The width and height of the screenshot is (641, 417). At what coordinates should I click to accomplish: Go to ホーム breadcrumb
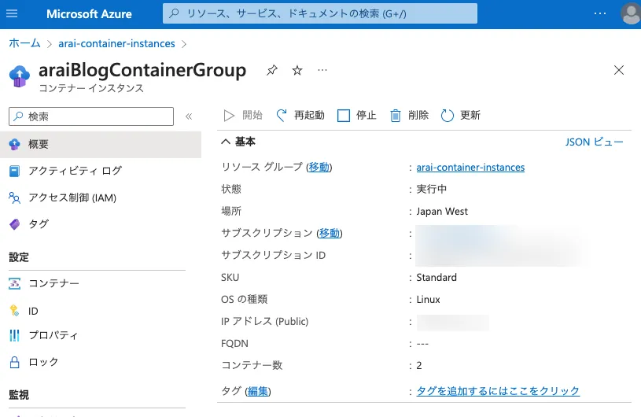coord(24,43)
